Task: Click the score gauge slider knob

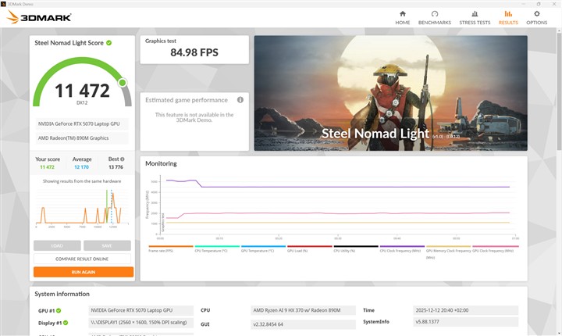Action: point(122,82)
